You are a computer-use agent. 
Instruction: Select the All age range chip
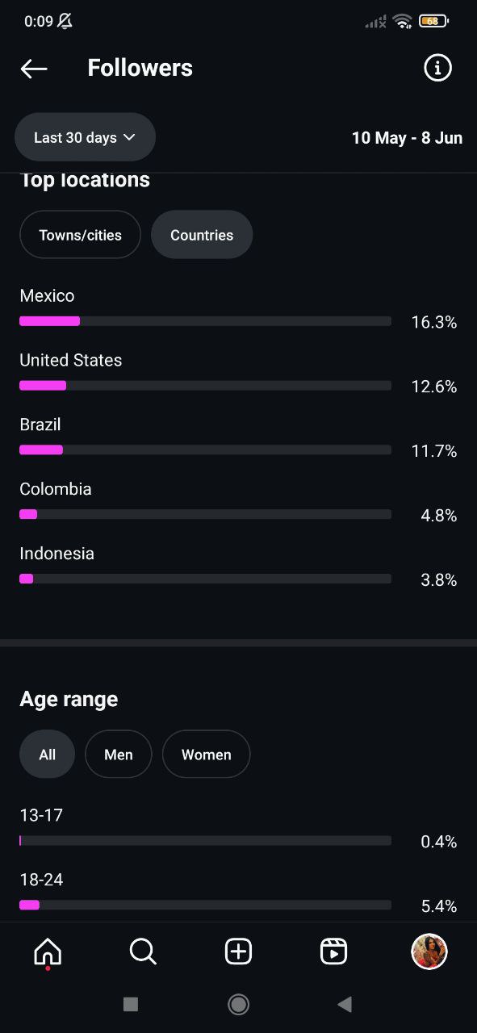point(47,755)
